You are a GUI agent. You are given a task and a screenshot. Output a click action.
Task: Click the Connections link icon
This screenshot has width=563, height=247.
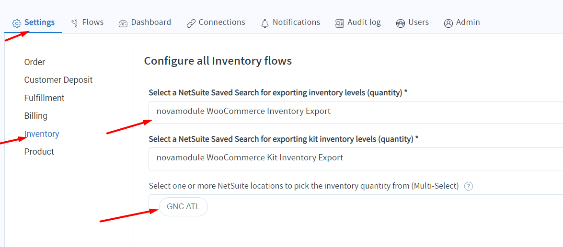click(191, 23)
